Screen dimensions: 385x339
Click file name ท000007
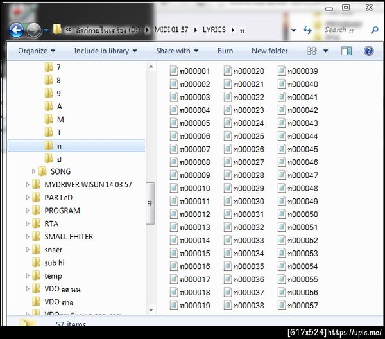click(195, 150)
